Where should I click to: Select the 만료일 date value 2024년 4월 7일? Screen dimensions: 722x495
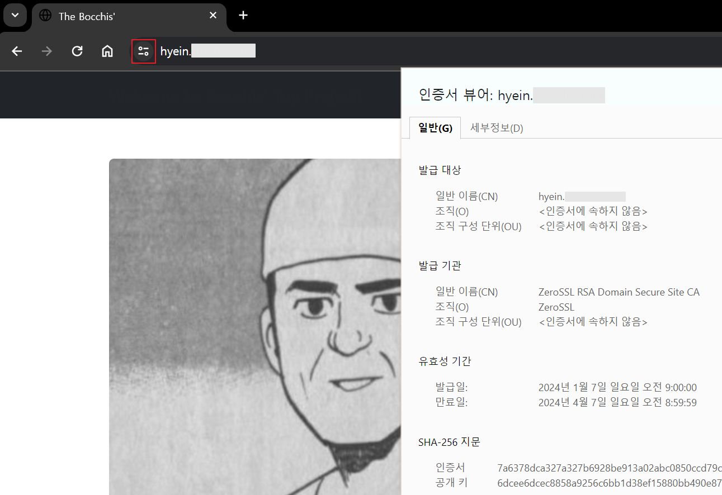click(617, 402)
